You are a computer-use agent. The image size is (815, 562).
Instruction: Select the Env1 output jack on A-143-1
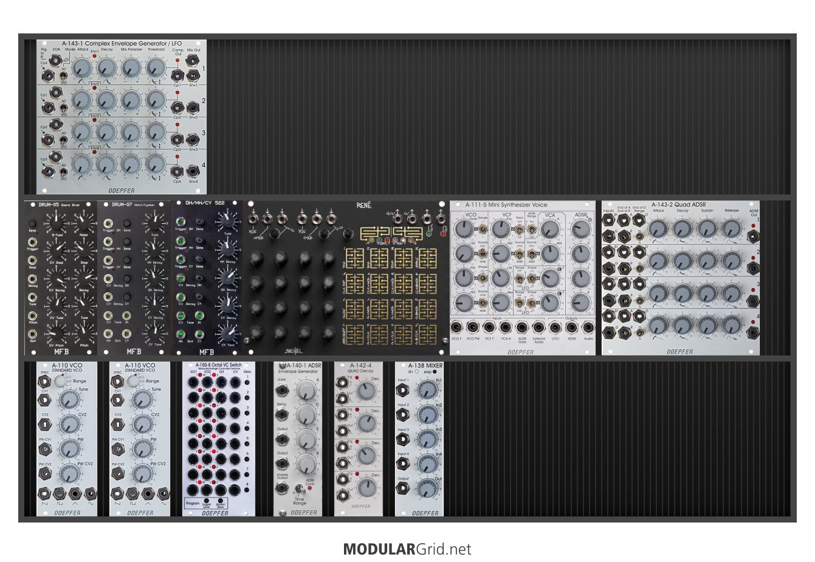pyautogui.click(x=193, y=76)
